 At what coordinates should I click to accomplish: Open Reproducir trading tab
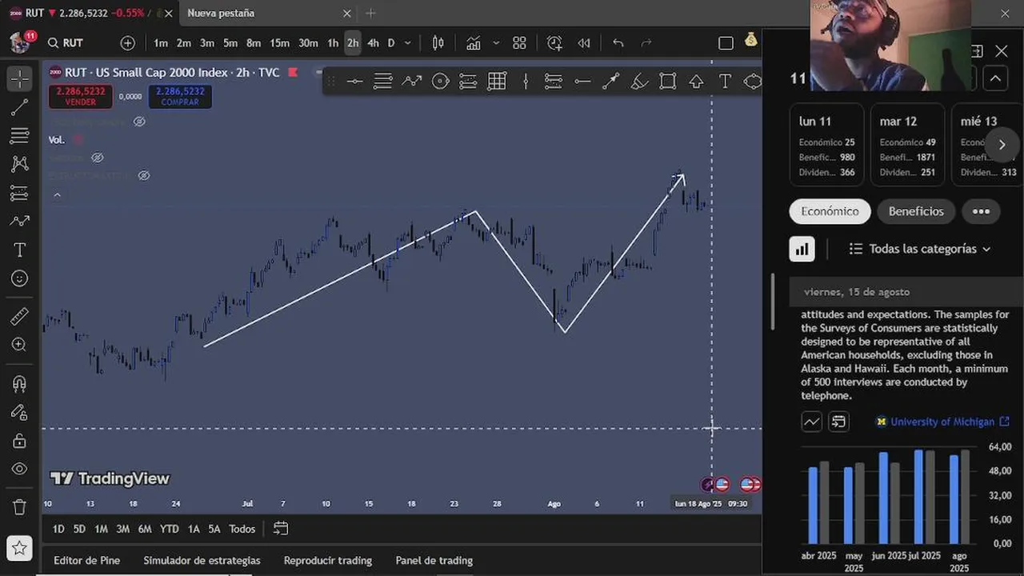click(328, 561)
